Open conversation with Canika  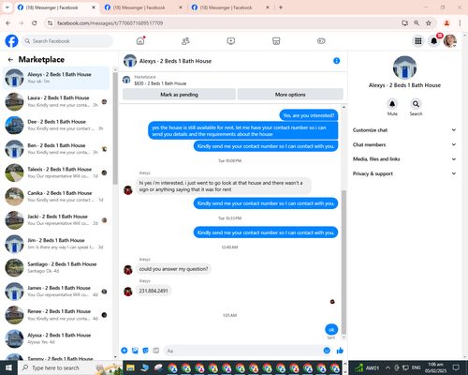[x=56, y=196]
